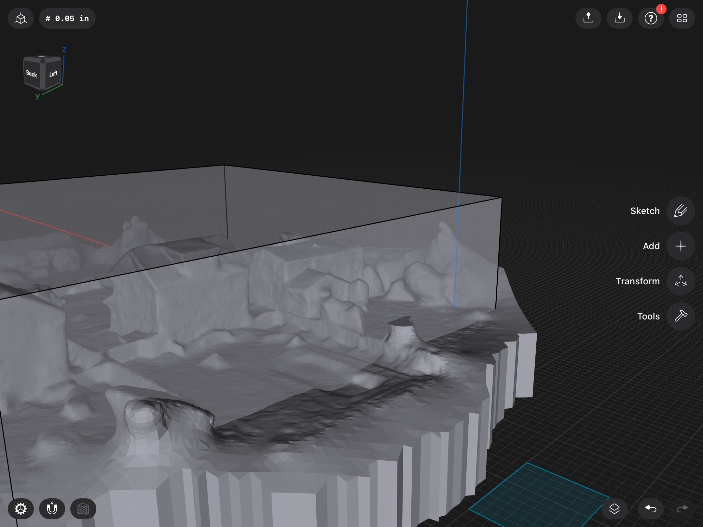This screenshot has width=703, height=527.
Task: Click the Back face of view cube
Action: pyautogui.click(x=32, y=74)
